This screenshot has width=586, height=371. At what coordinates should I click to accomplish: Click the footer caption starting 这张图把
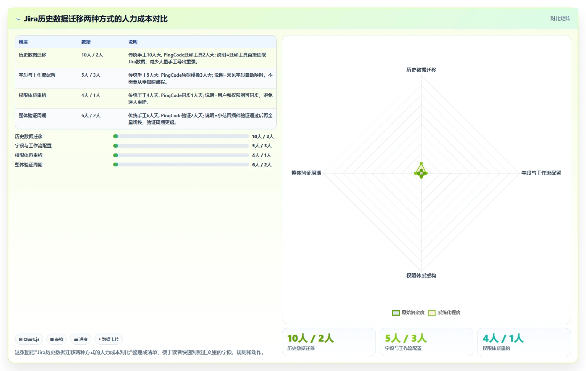[140, 352]
